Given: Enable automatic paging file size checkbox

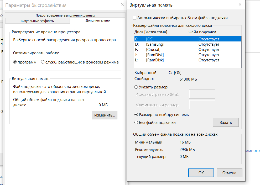Looking at the screenshot, I should [x=135, y=18].
